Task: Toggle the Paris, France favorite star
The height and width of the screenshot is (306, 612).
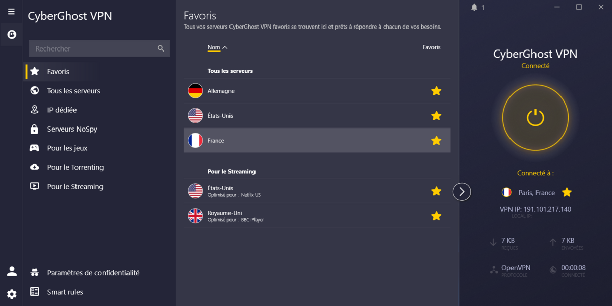Action: (567, 192)
